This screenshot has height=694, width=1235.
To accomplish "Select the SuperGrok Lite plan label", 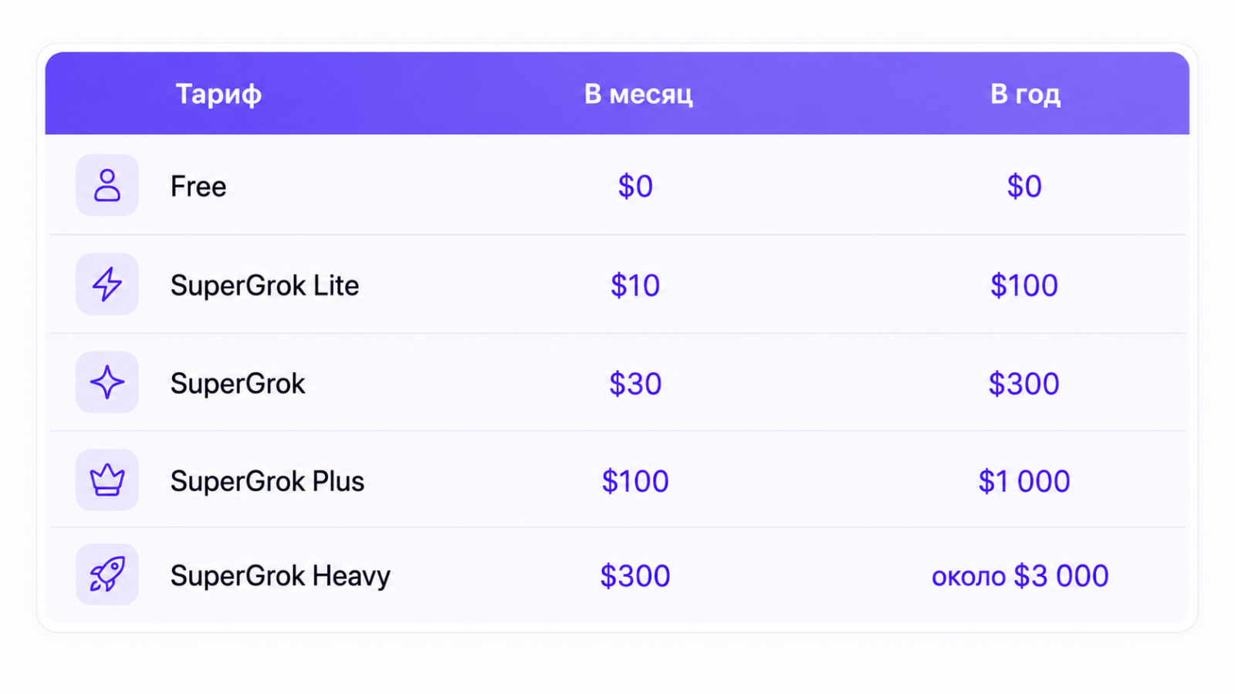I will click(265, 285).
